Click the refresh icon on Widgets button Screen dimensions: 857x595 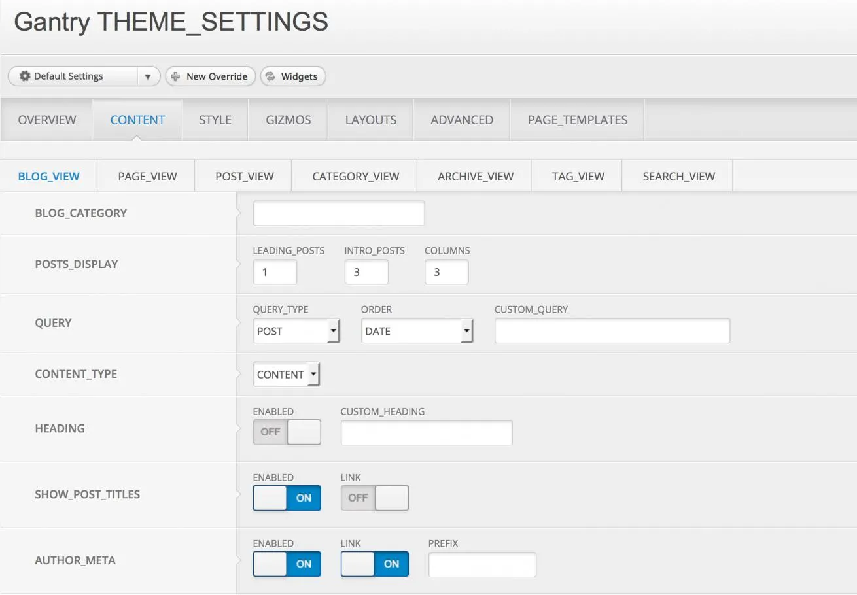[x=271, y=76]
